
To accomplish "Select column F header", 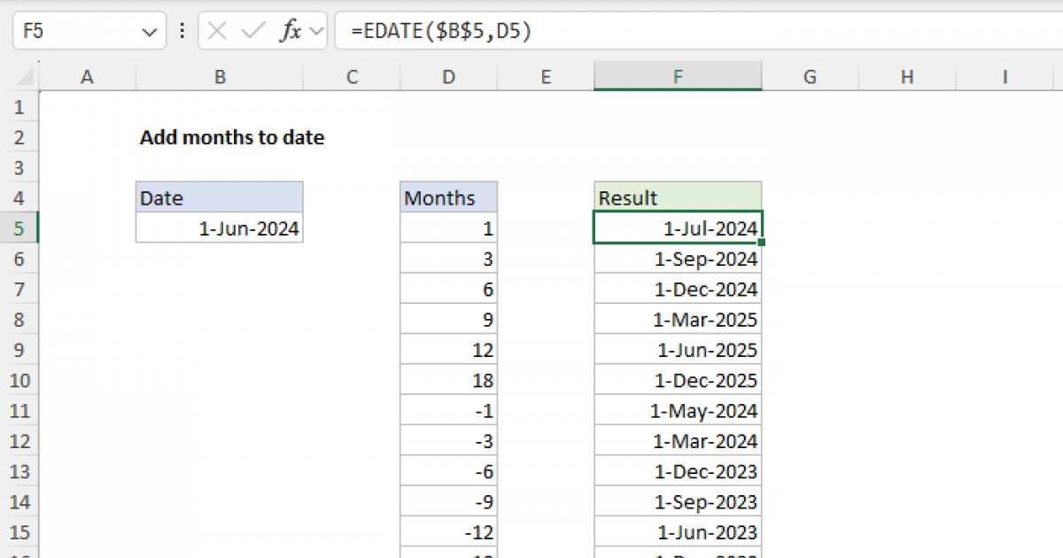I will pos(677,77).
